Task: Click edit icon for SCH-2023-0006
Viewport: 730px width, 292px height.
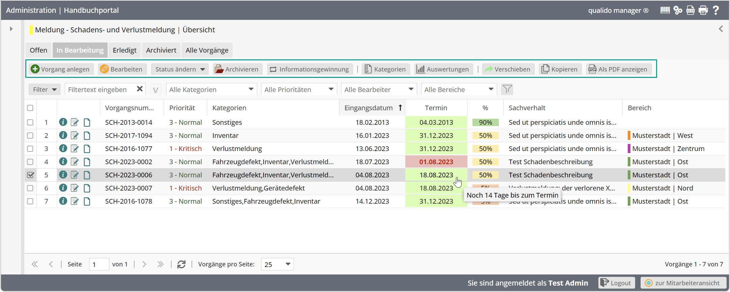Action: coord(75,175)
